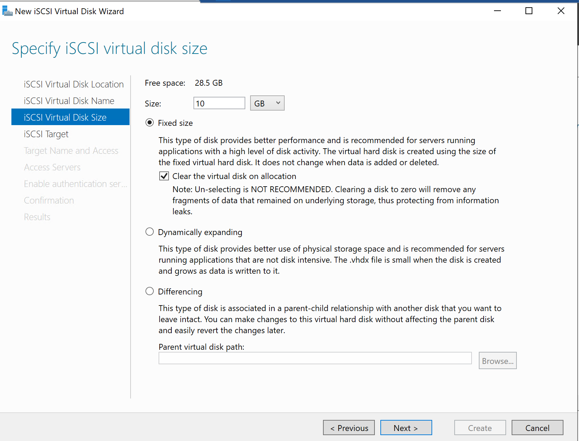Image resolution: width=579 pixels, height=441 pixels.
Task: Click the wizard icon in title bar
Action: coord(7,11)
